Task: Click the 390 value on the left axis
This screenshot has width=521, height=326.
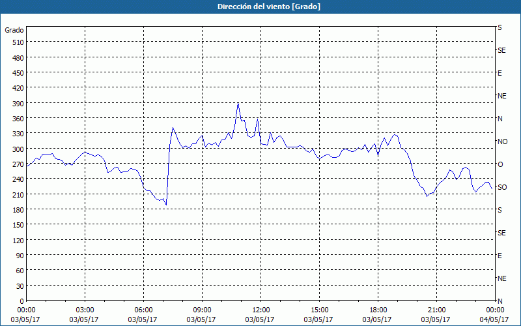Action: (18, 104)
